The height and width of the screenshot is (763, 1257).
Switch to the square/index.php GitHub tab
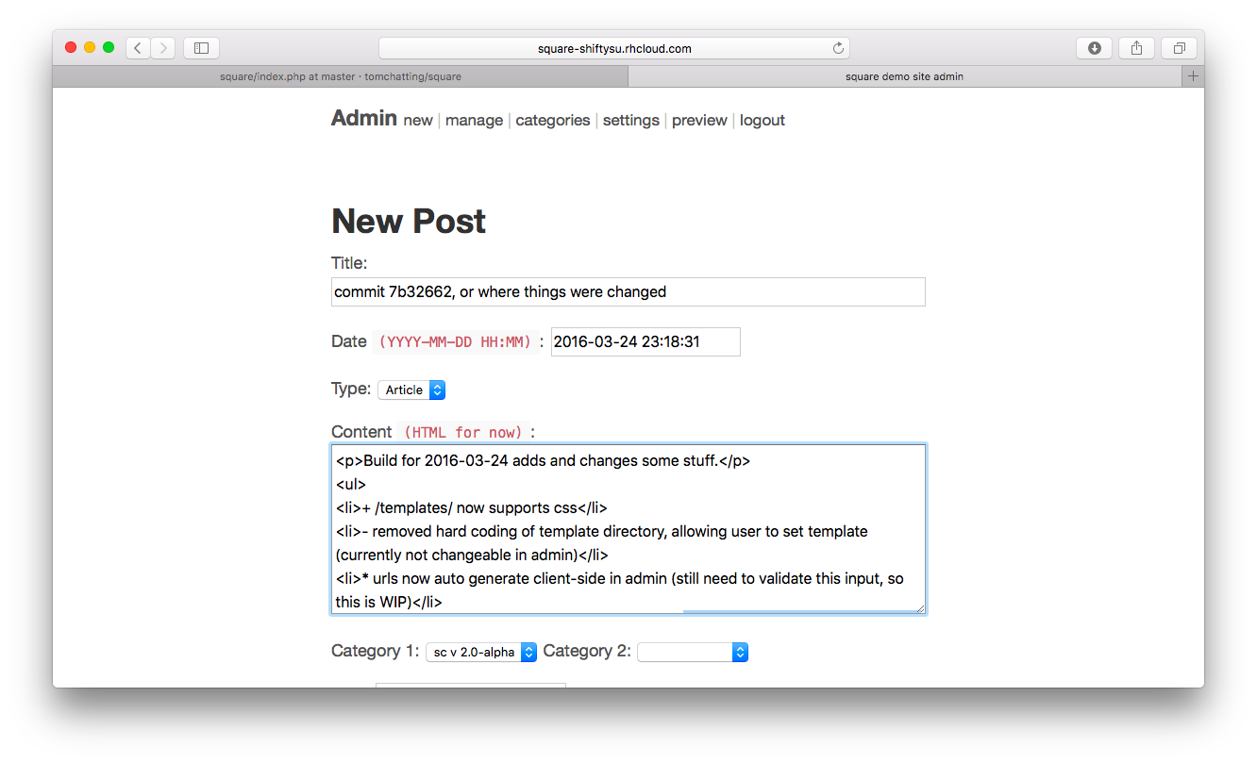(x=341, y=76)
